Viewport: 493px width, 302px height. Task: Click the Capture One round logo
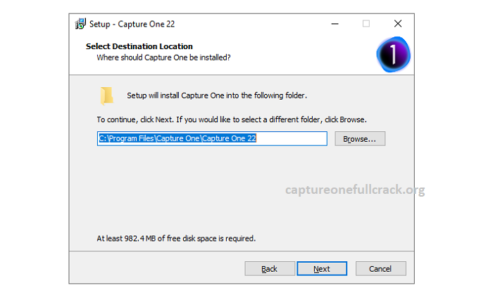[x=393, y=54]
